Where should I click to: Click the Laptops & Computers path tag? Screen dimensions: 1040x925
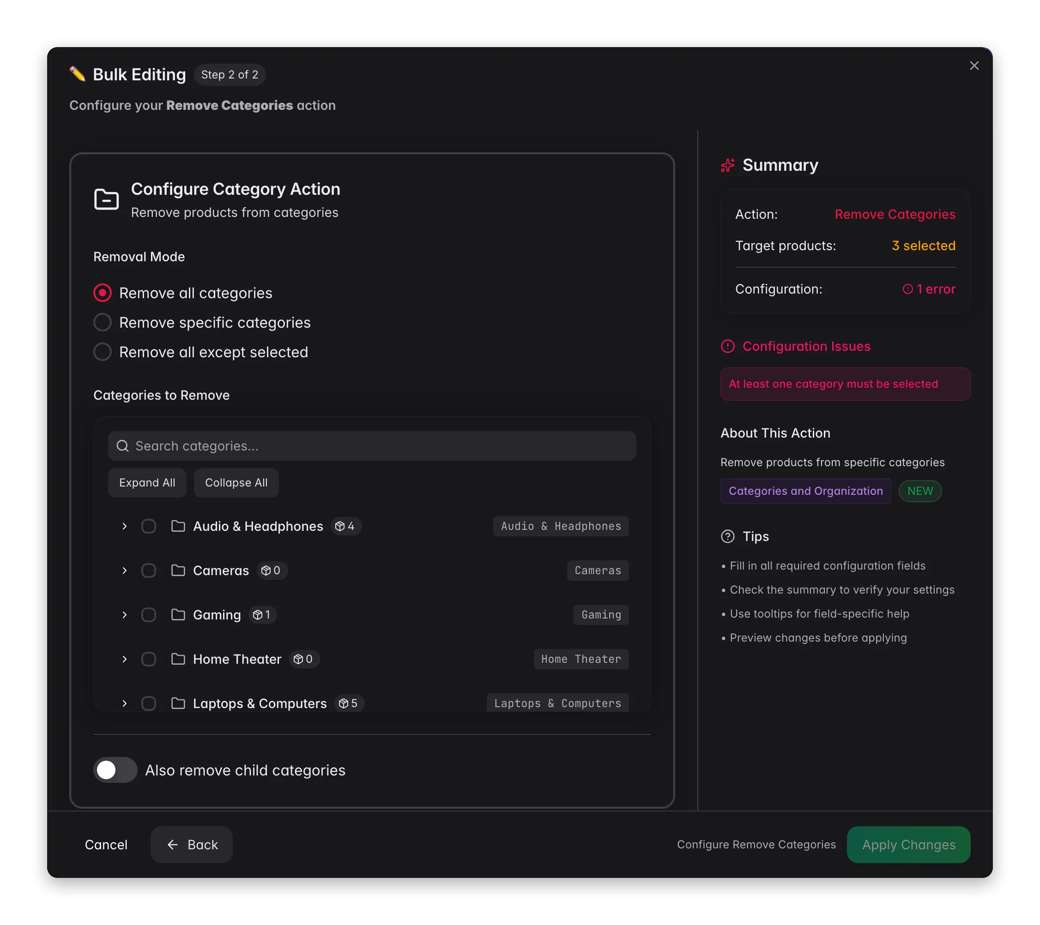(558, 703)
